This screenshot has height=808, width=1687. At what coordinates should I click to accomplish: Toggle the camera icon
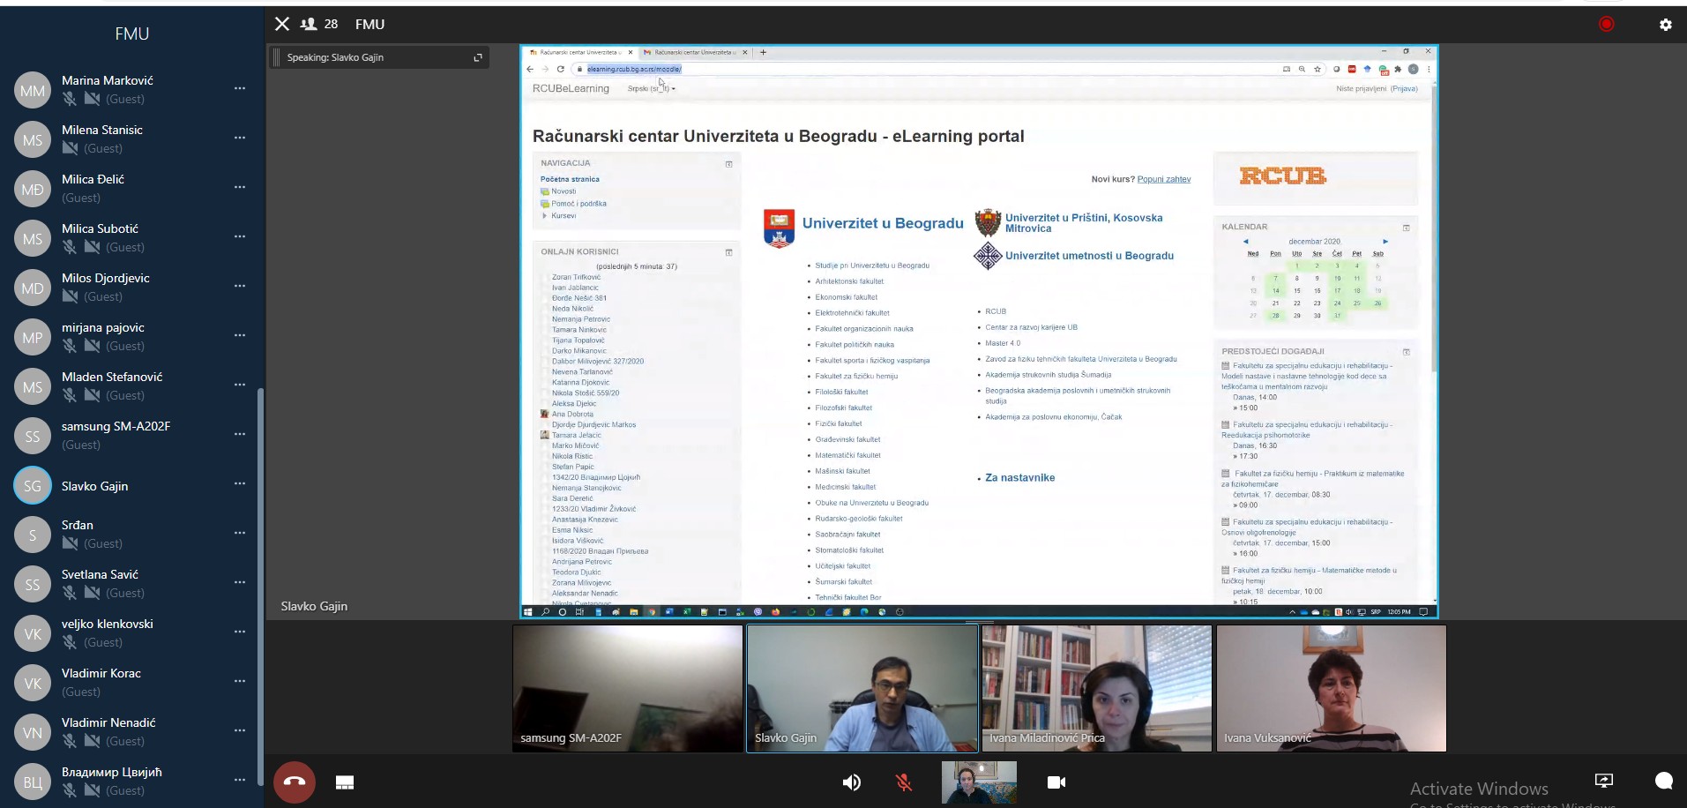pos(1056,782)
